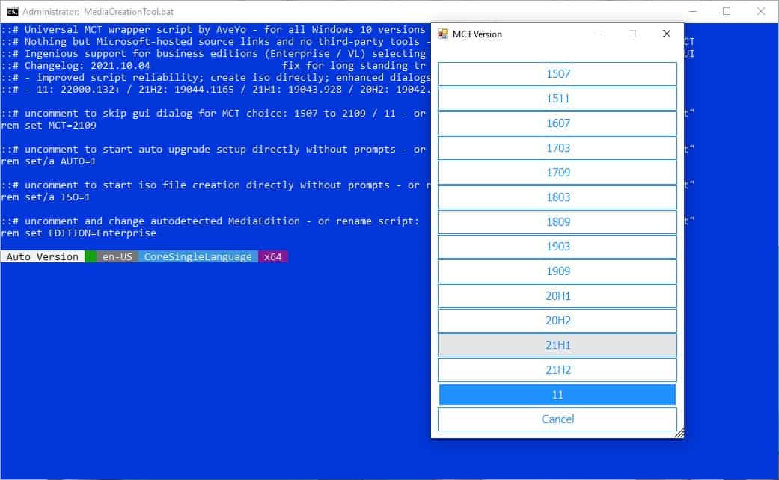Image resolution: width=779 pixels, height=480 pixels.
Task: Select version 1507 in MCT Version dialog
Action: (557, 74)
